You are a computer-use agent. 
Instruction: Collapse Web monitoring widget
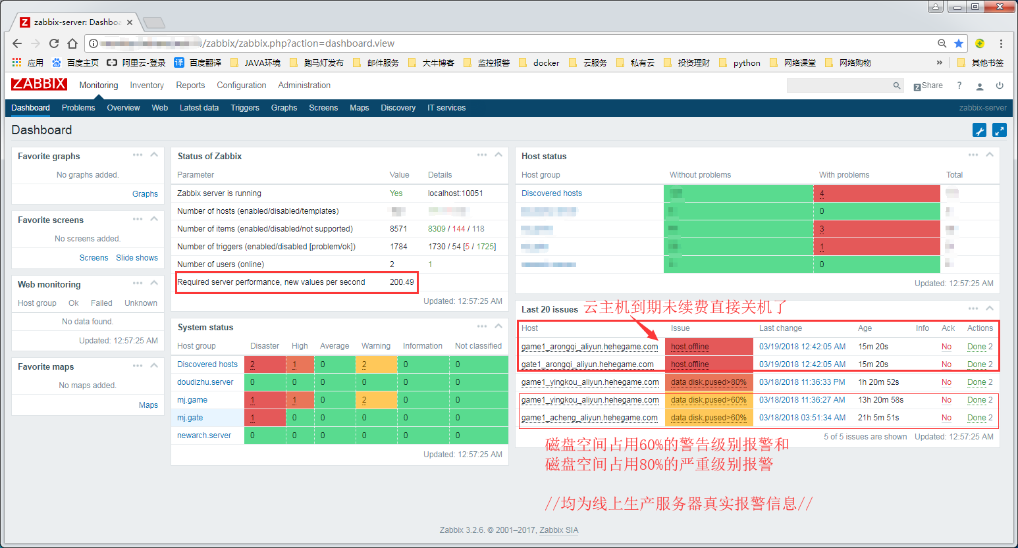click(154, 284)
